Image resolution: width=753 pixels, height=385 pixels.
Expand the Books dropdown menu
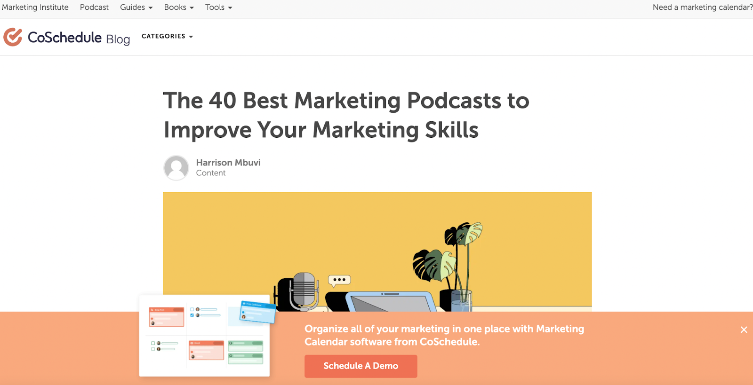[179, 8]
